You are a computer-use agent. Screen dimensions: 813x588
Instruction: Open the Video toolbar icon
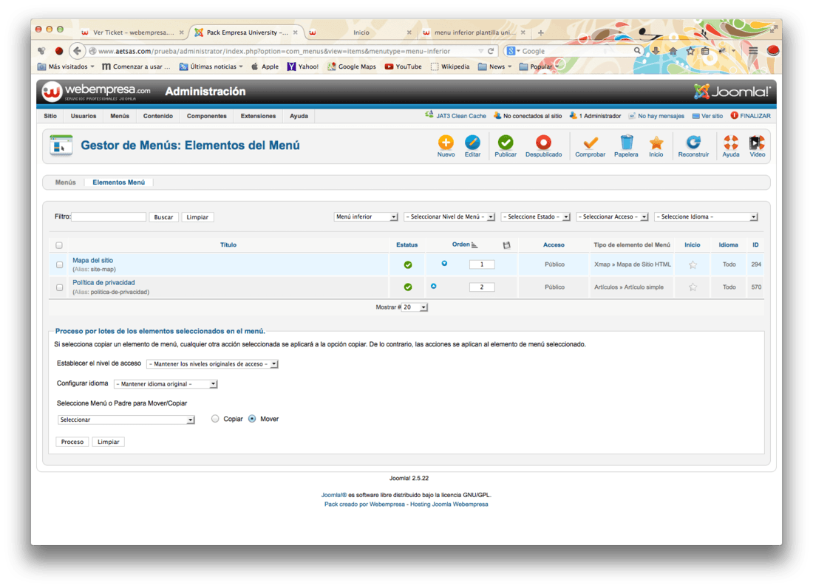coord(757,143)
